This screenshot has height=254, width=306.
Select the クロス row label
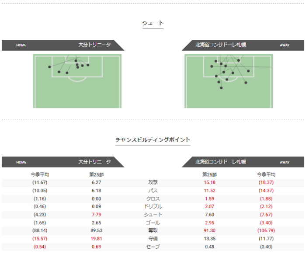(153, 198)
